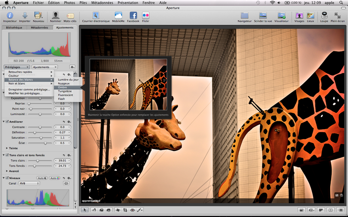348x217 pixels.
Task: Click the MobileMe cloud icon
Action: (118, 15)
